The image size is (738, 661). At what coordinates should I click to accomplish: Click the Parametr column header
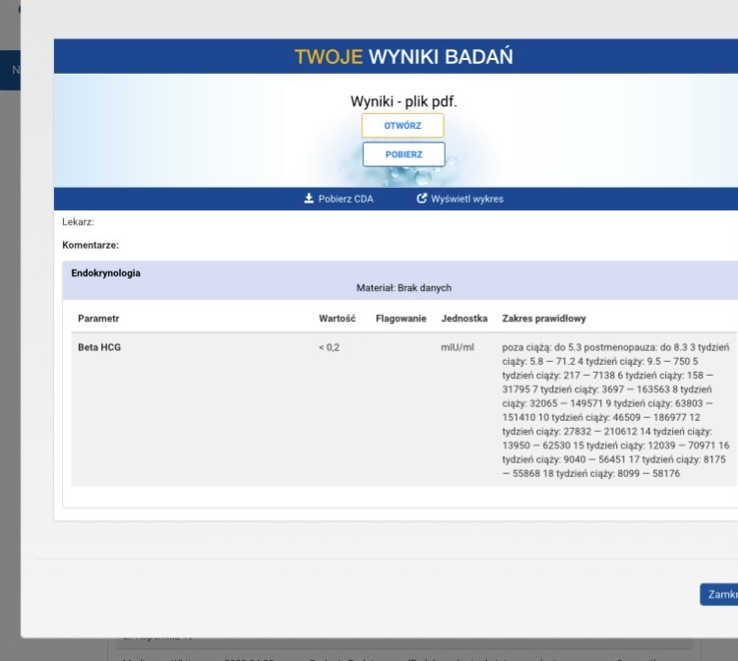point(98,319)
